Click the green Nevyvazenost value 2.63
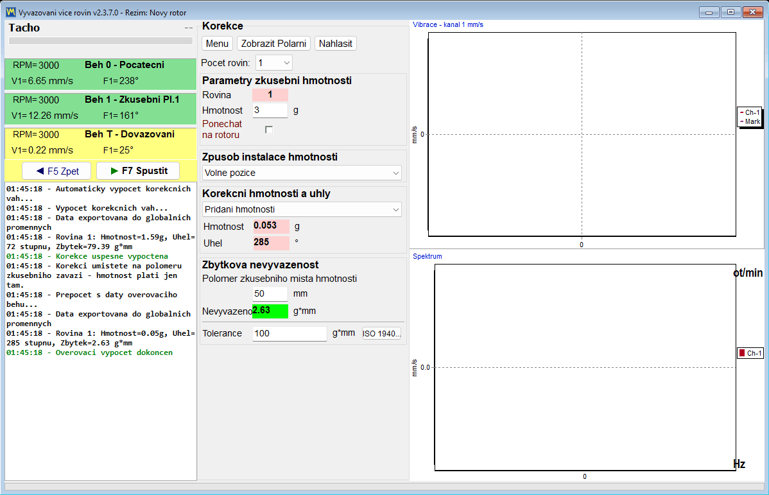The width and height of the screenshot is (769, 495). [x=270, y=311]
